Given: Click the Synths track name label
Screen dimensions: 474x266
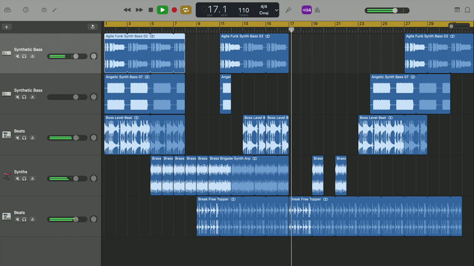Looking at the screenshot, I should 20,172.
